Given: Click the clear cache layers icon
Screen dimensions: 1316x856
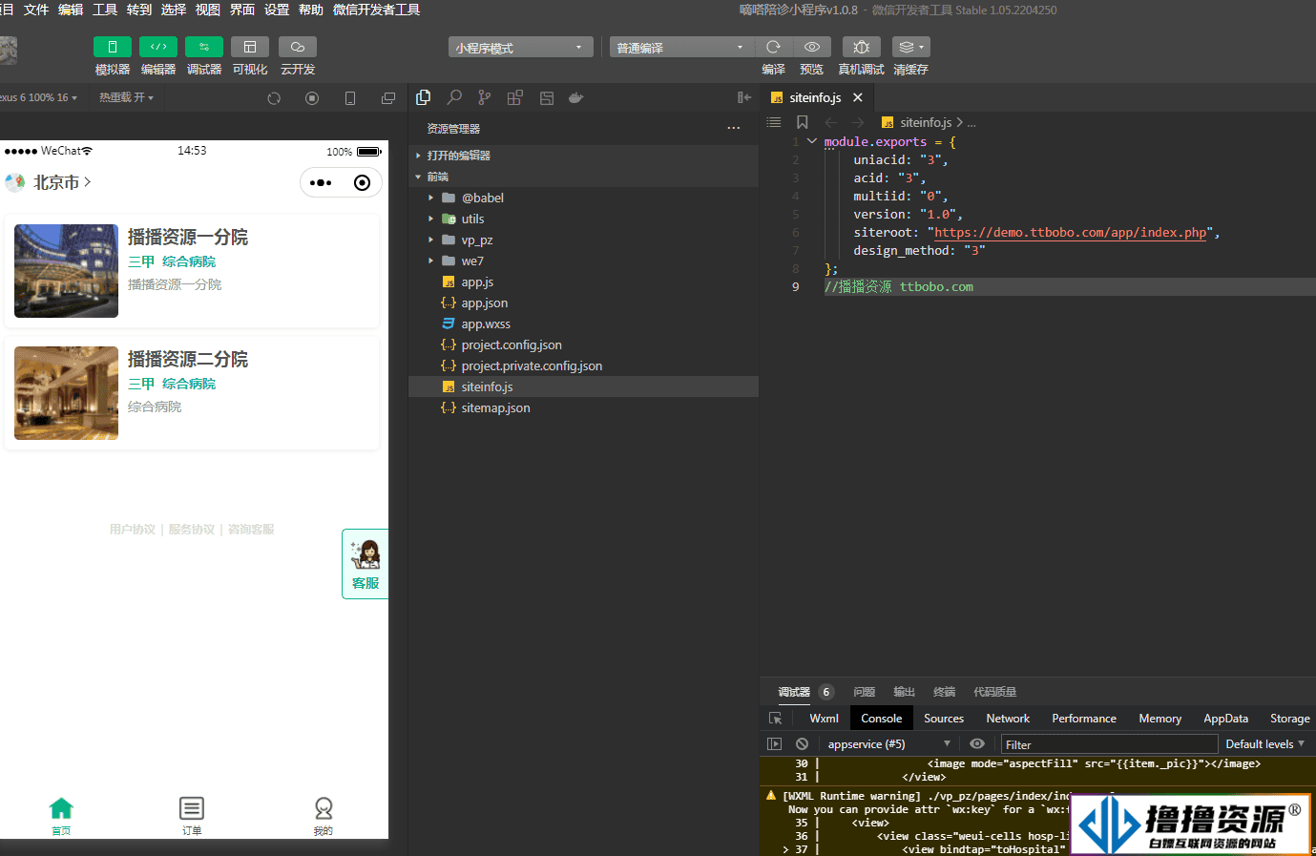Looking at the screenshot, I should coord(910,47).
